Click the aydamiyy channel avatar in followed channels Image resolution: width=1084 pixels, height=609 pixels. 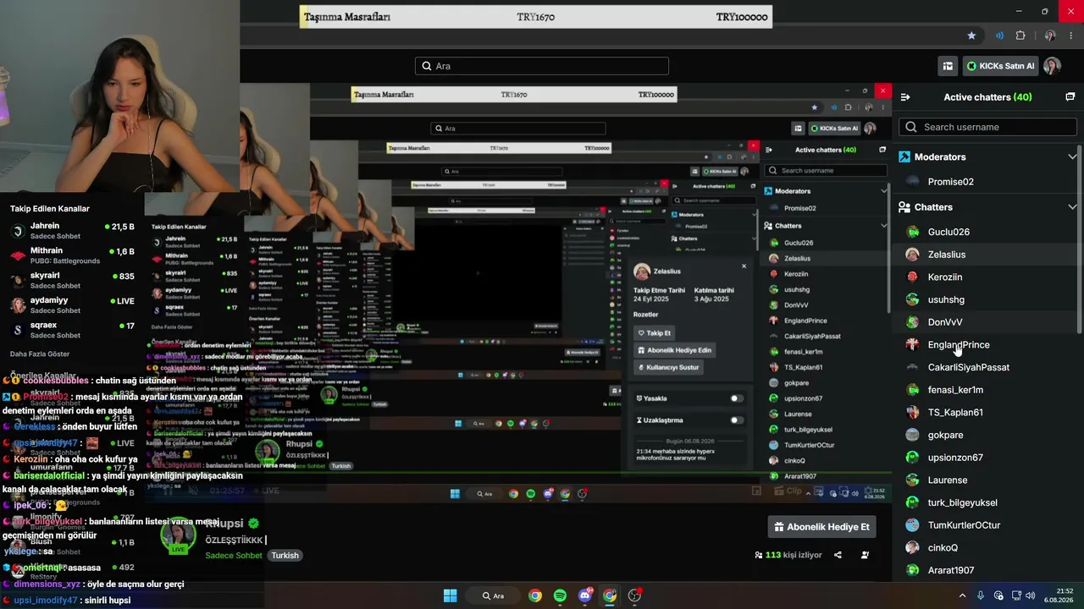click(x=18, y=305)
